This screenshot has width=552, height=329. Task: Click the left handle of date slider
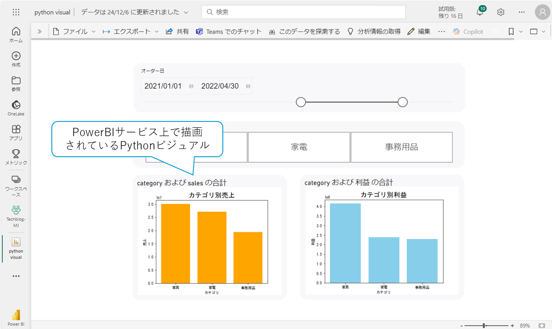pos(301,102)
